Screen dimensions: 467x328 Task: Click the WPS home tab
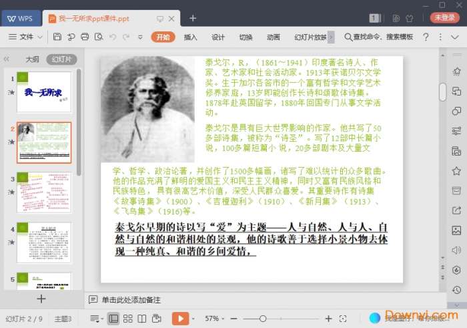[20, 19]
